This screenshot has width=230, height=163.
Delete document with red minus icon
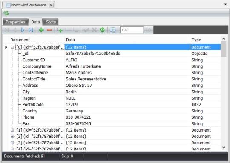[x=49, y=30]
